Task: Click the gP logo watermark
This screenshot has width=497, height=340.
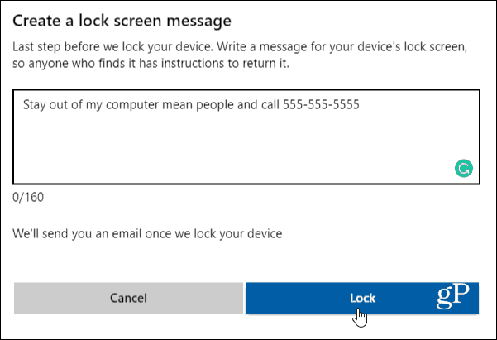Action: tap(453, 295)
